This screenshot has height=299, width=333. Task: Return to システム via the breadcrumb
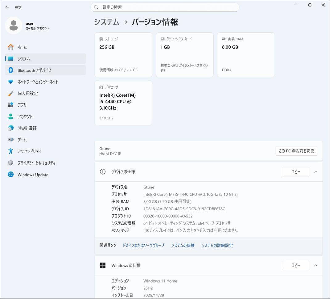tap(106, 22)
